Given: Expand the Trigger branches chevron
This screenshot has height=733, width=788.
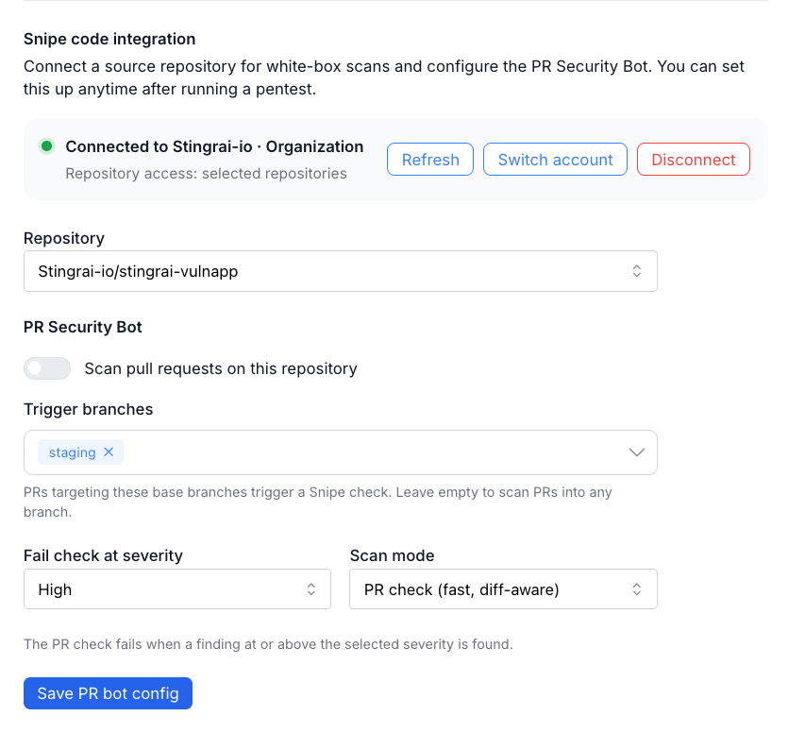Looking at the screenshot, I should point(636,452).
